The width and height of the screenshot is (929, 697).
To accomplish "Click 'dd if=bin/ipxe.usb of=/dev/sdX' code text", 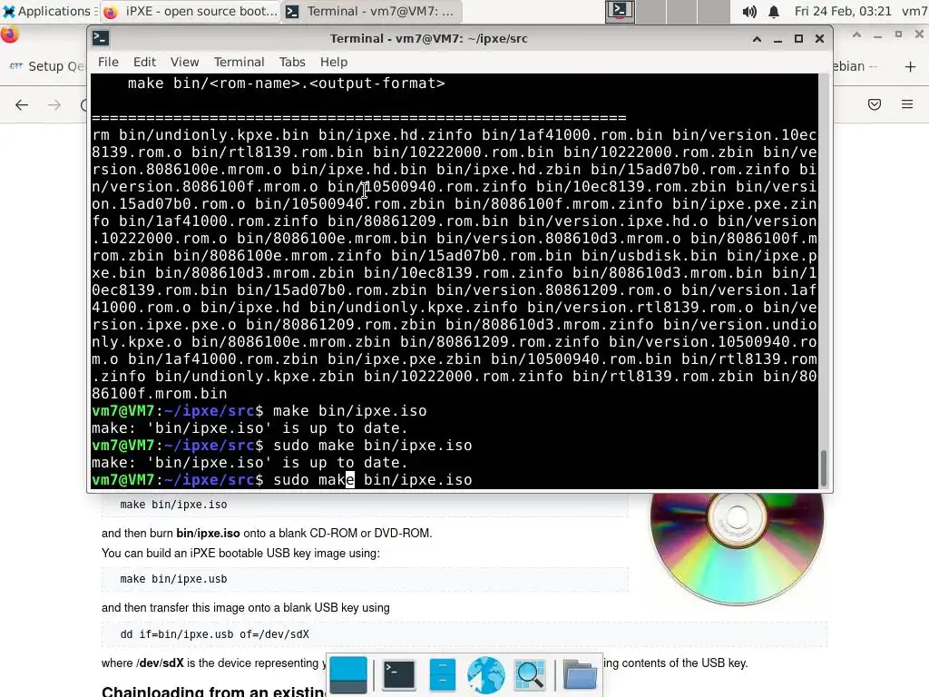I will [214, 634].
